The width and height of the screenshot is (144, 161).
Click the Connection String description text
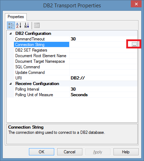pos(57,132)
